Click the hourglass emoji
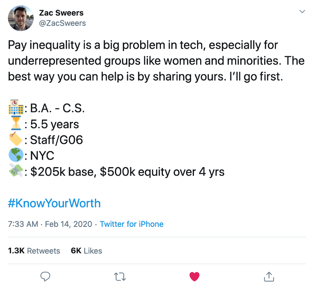Viewport: 314px width, 289px height. click(16, 123)
